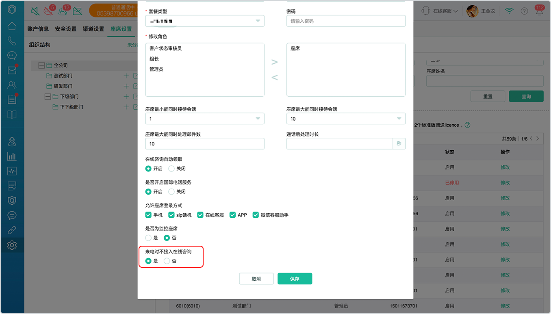
Task: Click the help icon beside licence text
Action: (467, 125)
